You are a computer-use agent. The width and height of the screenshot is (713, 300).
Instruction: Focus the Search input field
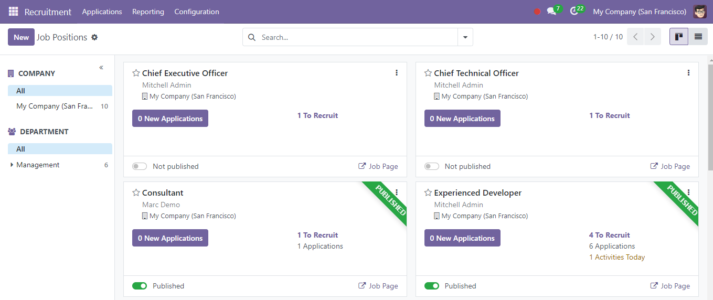click(357, 37)
